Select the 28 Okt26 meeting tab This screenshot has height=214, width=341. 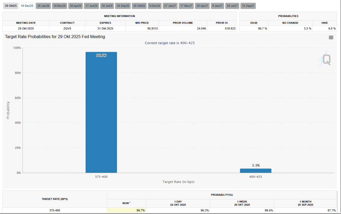[139, 6]
